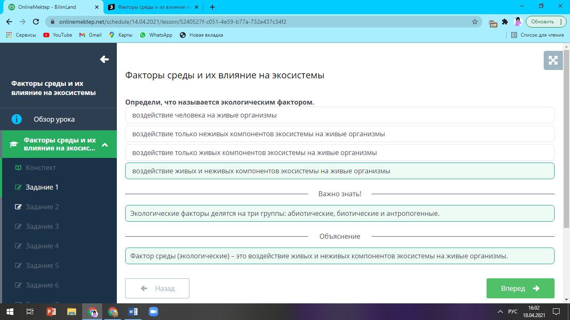
Task: Click the Назад button
Action: (157, 288)
